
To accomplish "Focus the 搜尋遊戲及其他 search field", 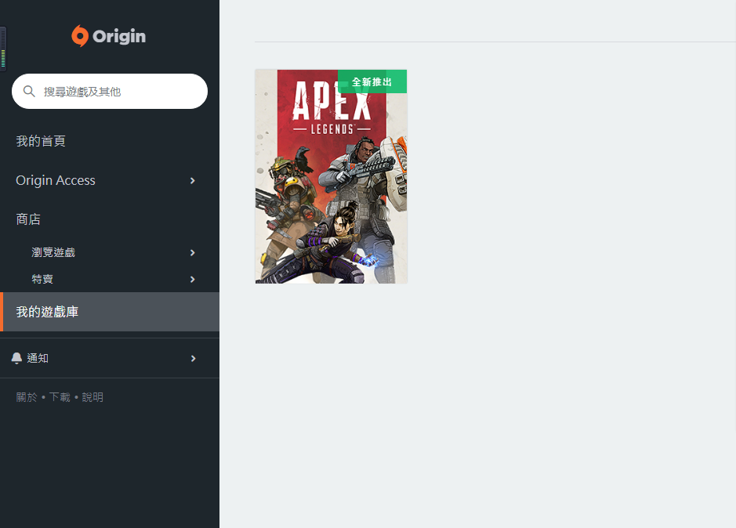I will point(110,91).
